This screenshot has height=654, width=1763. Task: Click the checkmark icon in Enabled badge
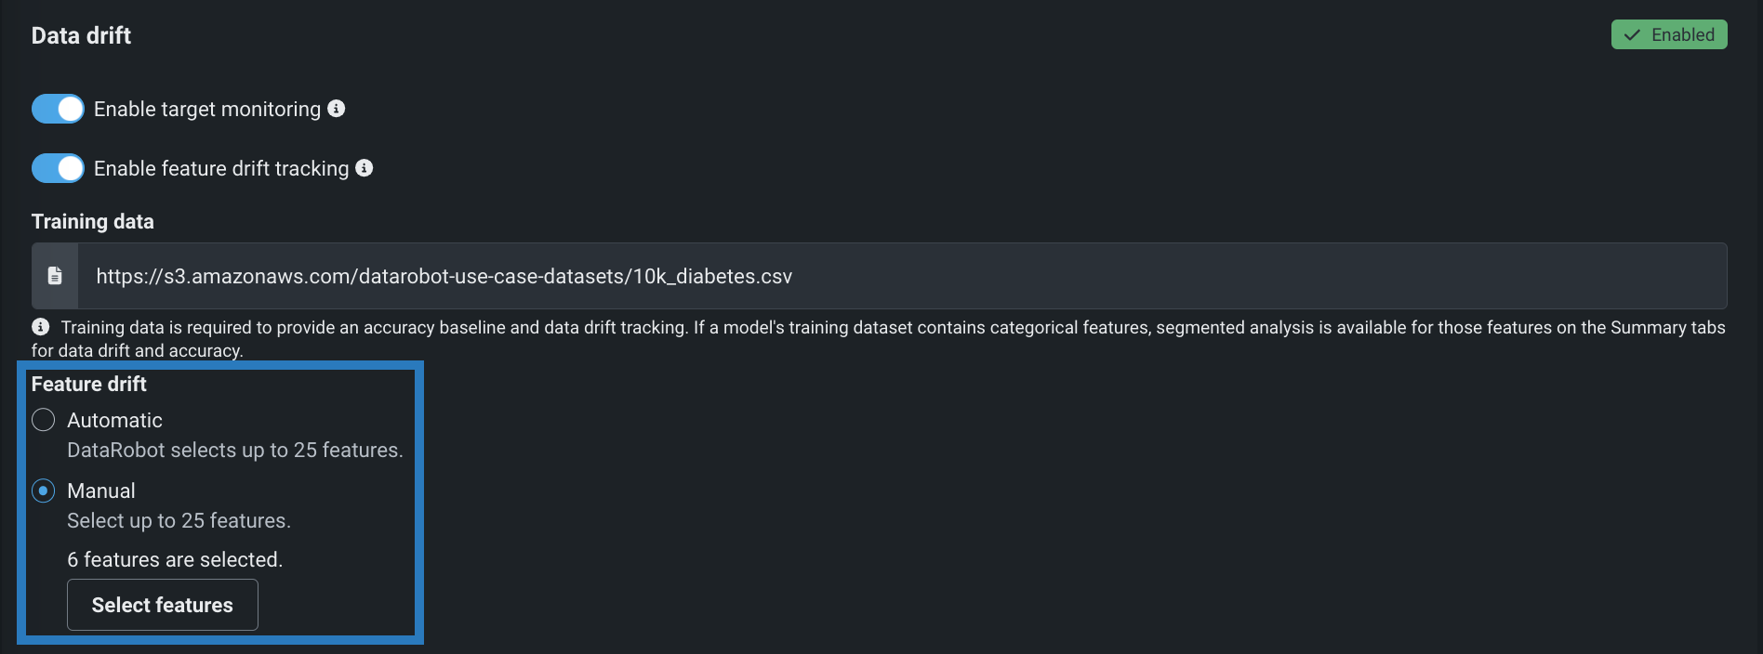click(1632, 35)
